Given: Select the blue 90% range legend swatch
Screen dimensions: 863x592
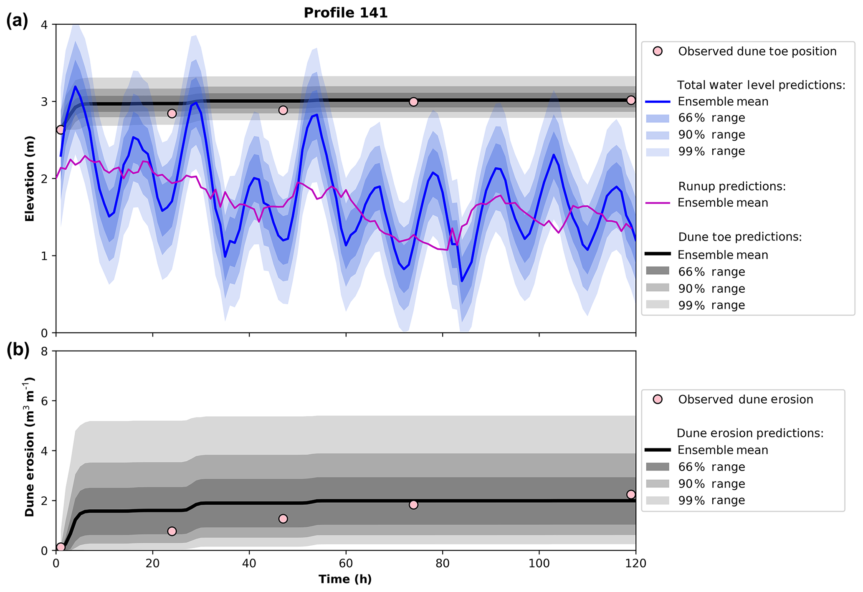Looking at the screenshot, I should [x=658, y=135].
